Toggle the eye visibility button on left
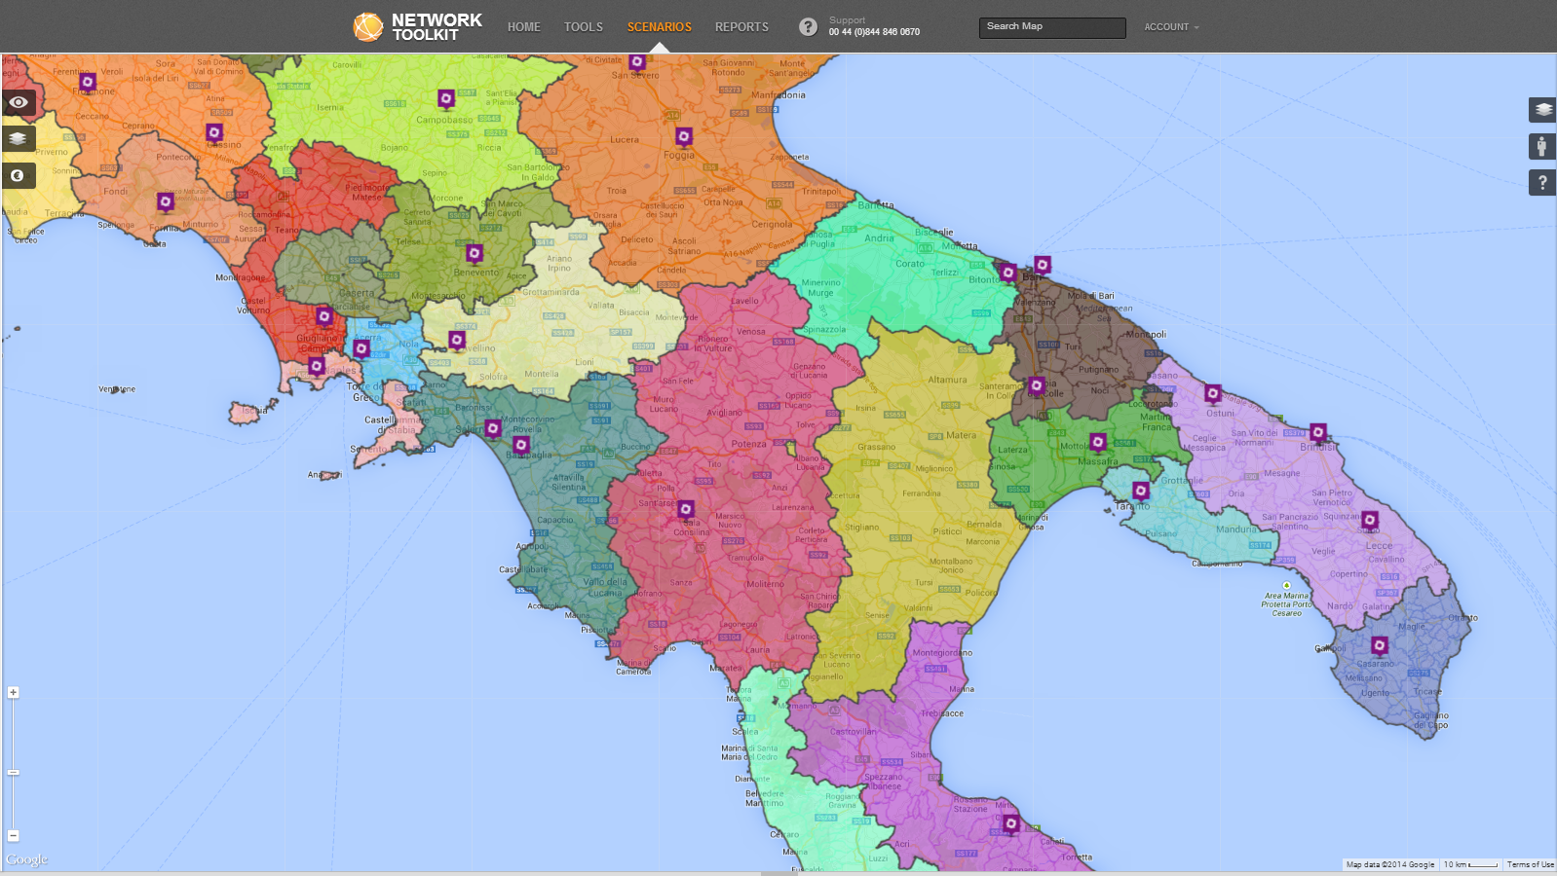This screenshot has height=876, width=1557. point(19,102)
